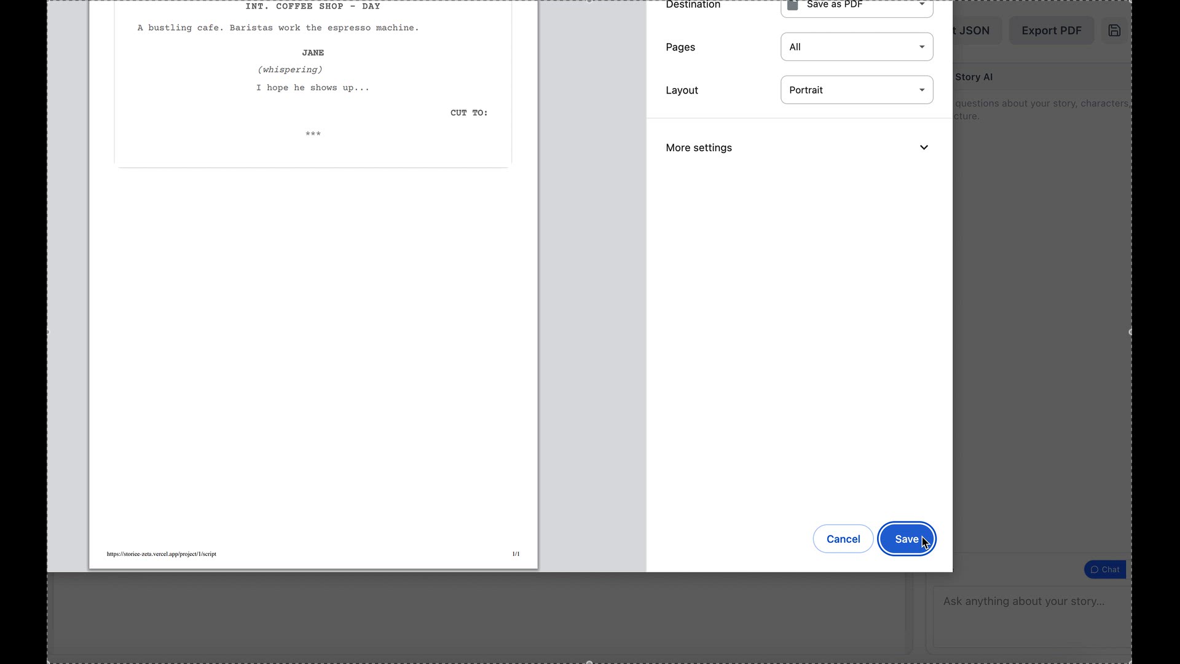Expand the More settings section

point(699,148)
